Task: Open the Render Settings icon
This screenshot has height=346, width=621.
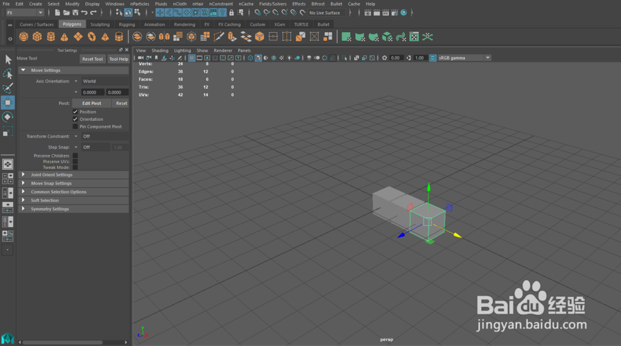Action: pyautogui.click(x=394, y=12)
